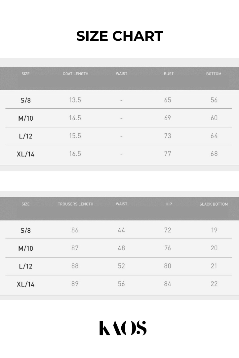This screenshot has height=358, width=239.
Task: Click trousers waist value 48
Action: (121, 248)
